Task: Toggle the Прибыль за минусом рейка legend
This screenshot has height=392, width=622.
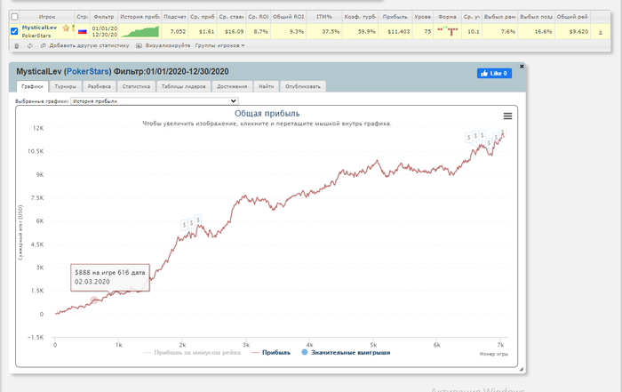Action: click(193, 352)
